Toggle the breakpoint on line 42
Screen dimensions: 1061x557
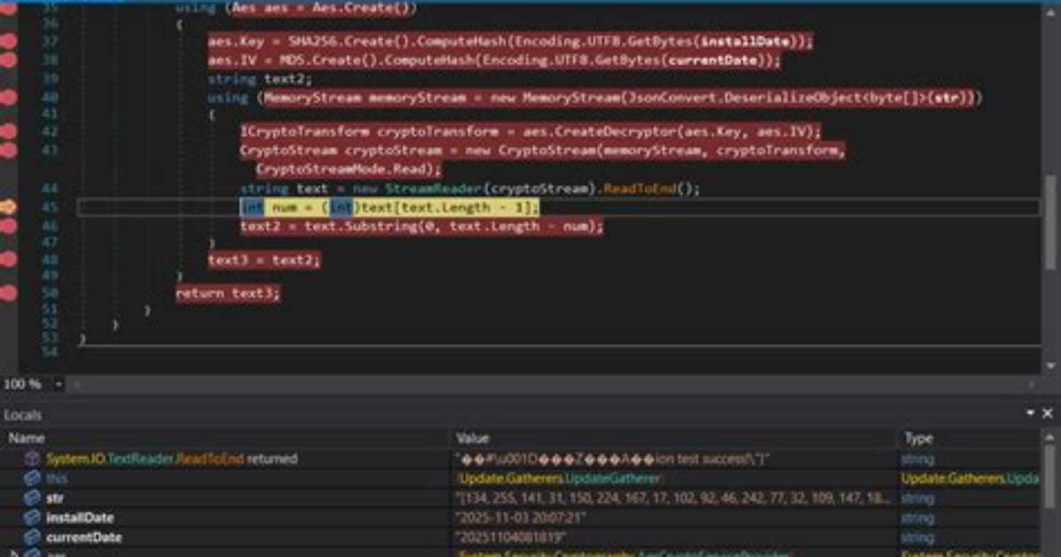7,131
